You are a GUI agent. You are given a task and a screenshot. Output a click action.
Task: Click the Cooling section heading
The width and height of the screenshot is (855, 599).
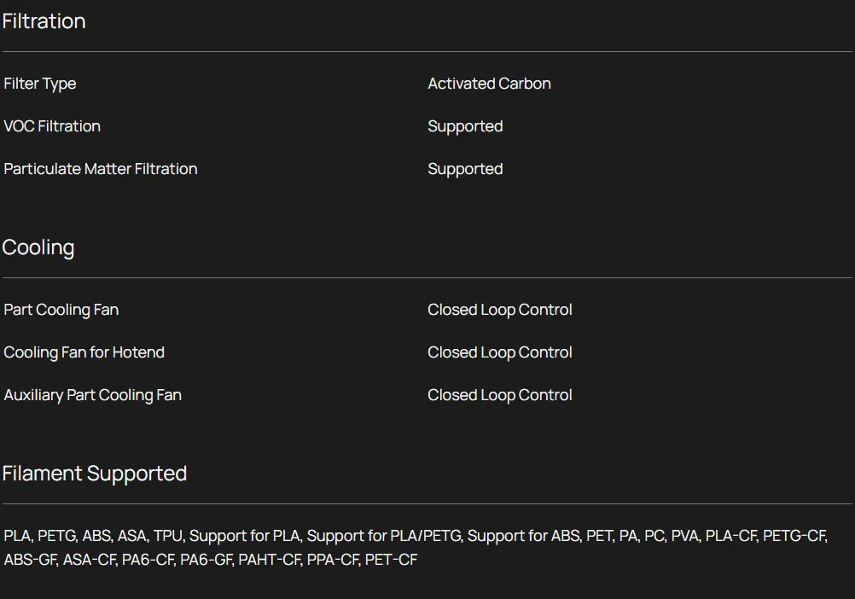pyautogui.click(x=38, y=247)
